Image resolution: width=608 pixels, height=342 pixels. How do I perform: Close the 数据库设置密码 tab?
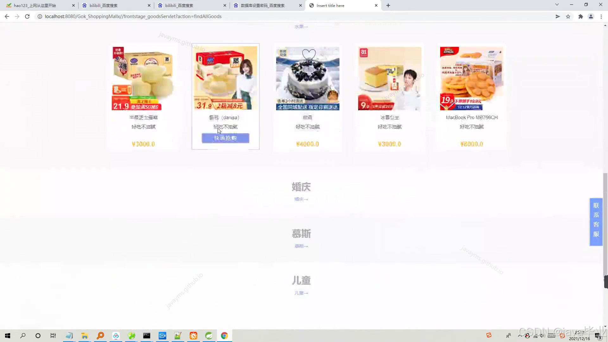coord(301,5)
